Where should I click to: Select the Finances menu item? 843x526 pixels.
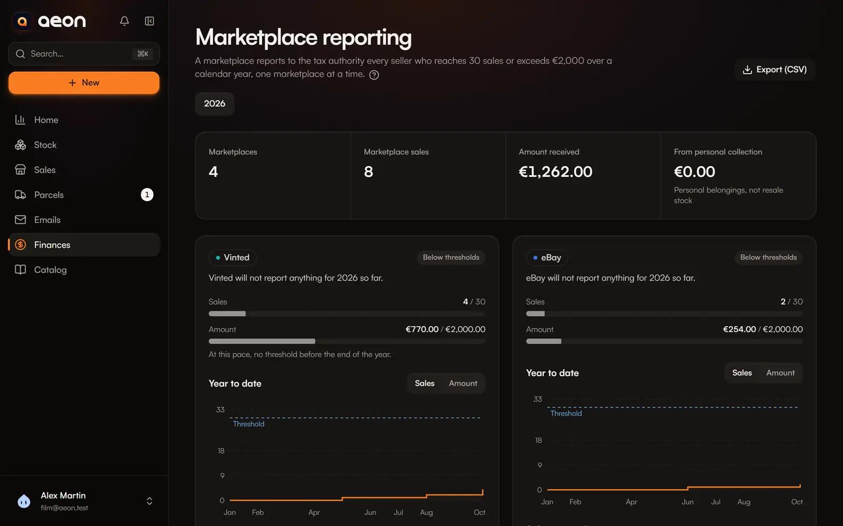click(84, 245)
